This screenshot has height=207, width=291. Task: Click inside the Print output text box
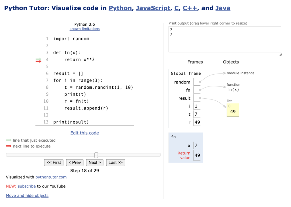coord(225,39)
